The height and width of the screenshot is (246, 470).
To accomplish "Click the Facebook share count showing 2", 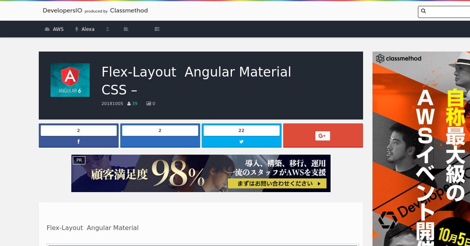I will (x=79, y=130).
